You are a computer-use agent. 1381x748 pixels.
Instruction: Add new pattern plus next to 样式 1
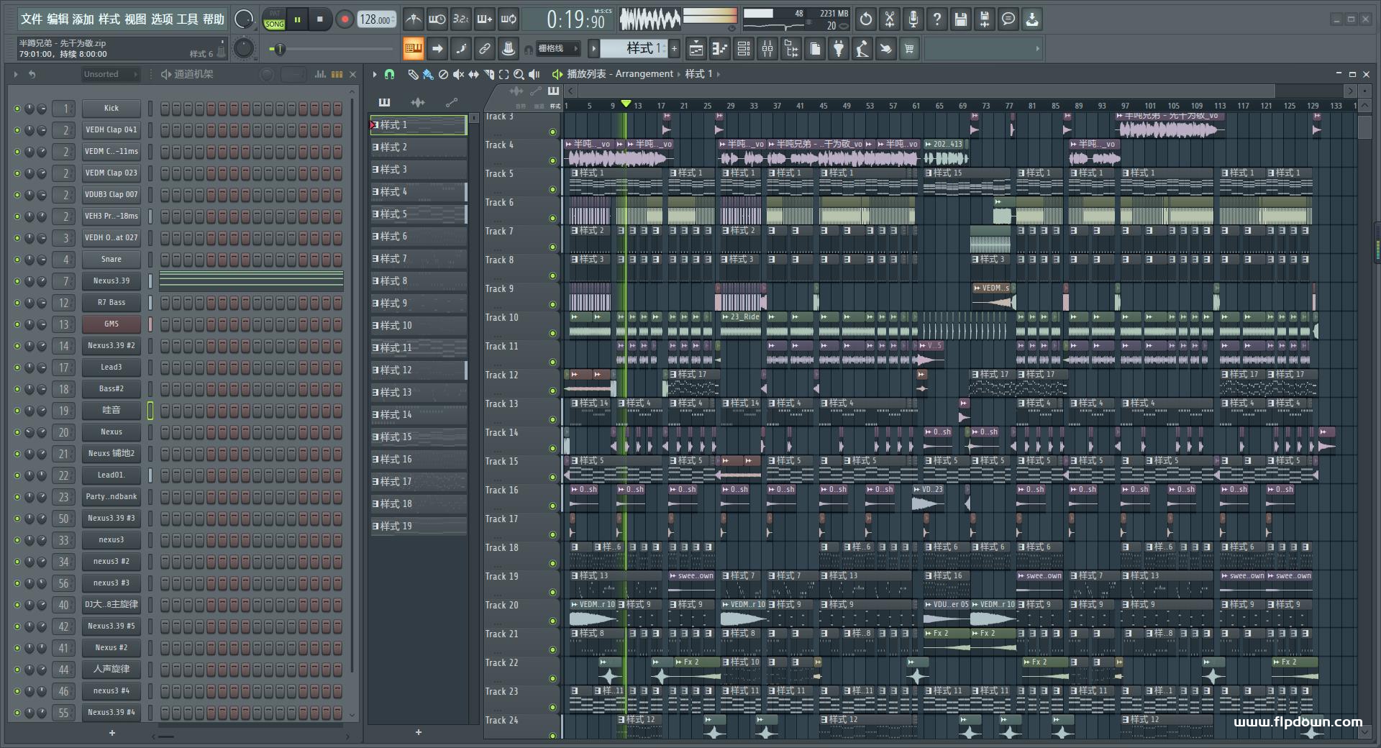coord(674,49)
